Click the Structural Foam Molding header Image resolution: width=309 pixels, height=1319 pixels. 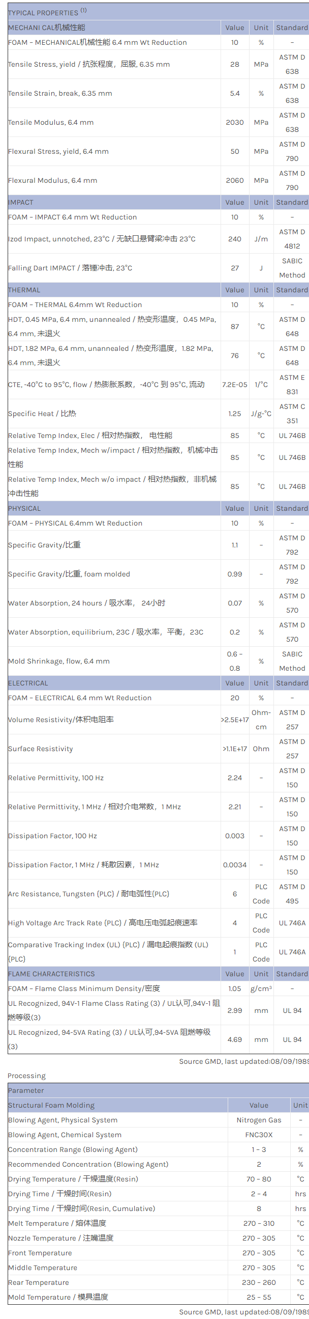[51, 1106]
